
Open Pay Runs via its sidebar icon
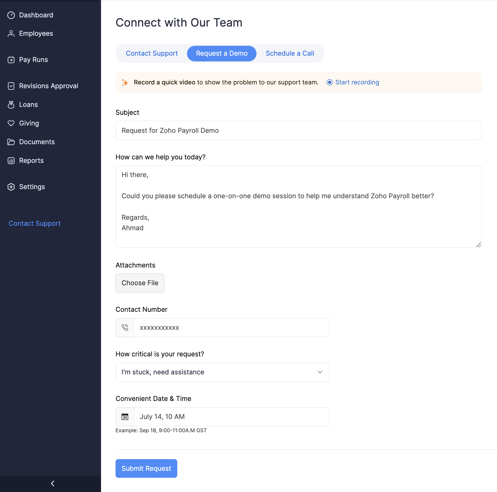coord(11,60)
